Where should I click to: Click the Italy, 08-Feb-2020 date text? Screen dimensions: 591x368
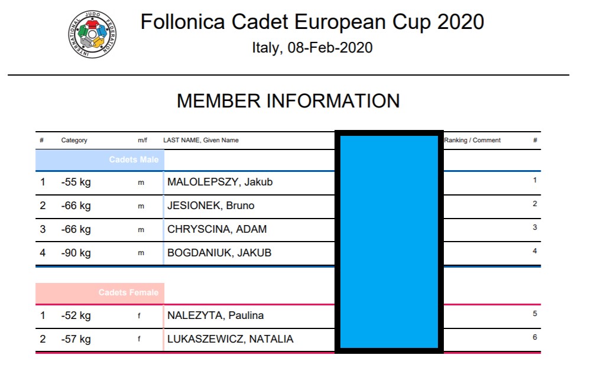tap(312, 48)
